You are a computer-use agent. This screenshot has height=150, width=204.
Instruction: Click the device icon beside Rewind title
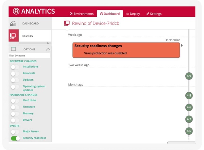click(x=67, y=23)
